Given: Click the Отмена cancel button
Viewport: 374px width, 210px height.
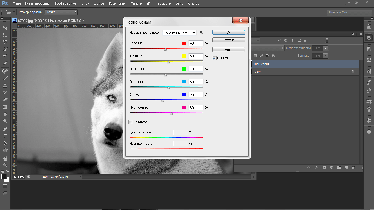Looking at the screenshot, I should tap(229, 40).
